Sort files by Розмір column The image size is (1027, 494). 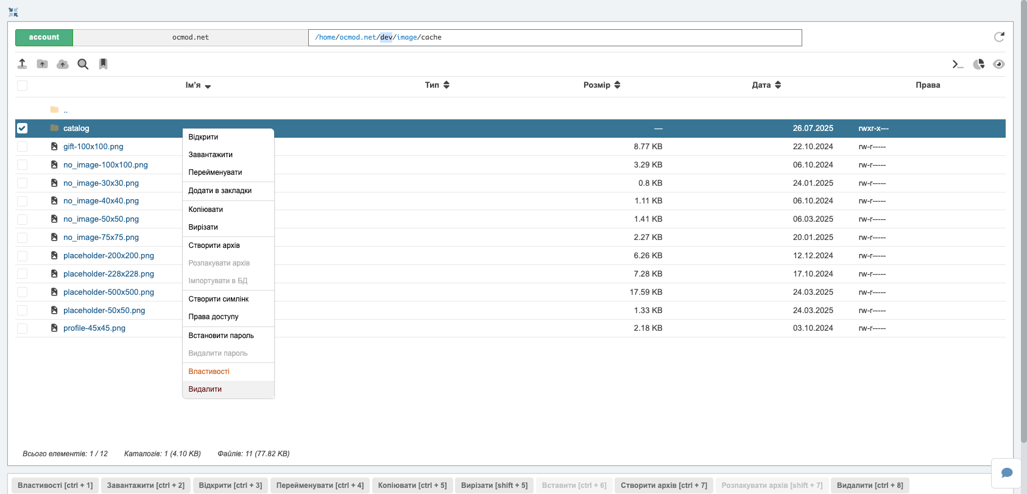coord(602,85)
